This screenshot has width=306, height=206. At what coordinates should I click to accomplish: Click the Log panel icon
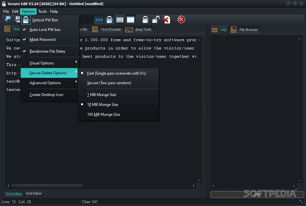click(x=214, y=30)
